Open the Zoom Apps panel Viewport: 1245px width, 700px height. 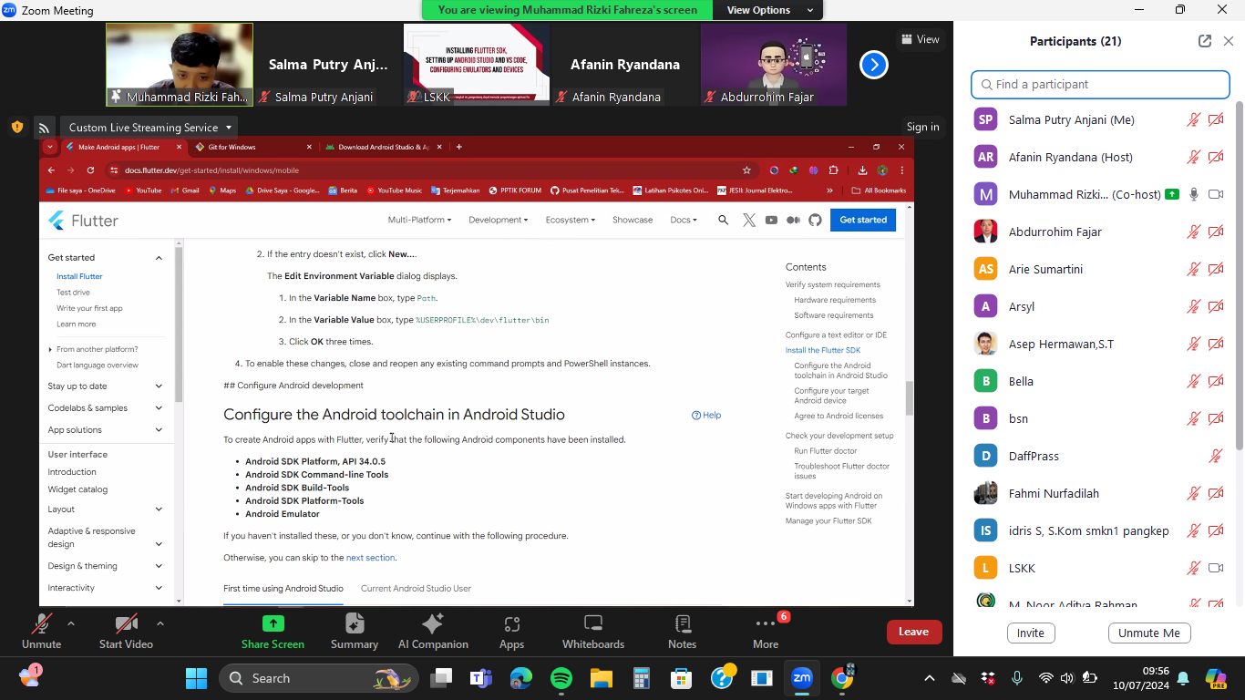coord(511,633)
